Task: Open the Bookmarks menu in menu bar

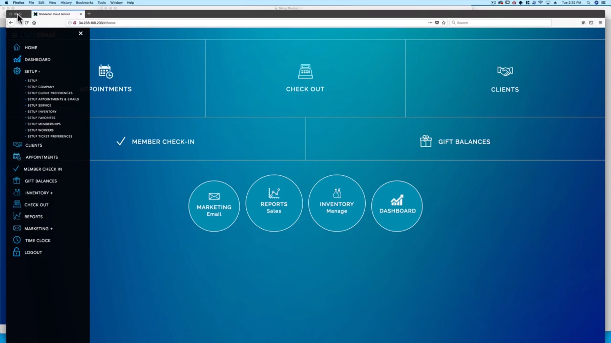Action: [84, 3]
